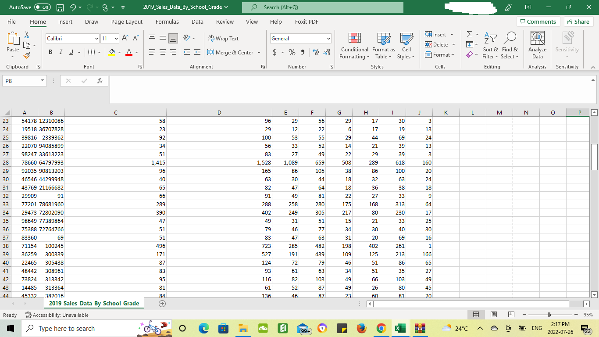Viewport: 599px width, 337px height.
Task: Open Merge & Center dropdown arrow
Action: click(x=259, y=53)
